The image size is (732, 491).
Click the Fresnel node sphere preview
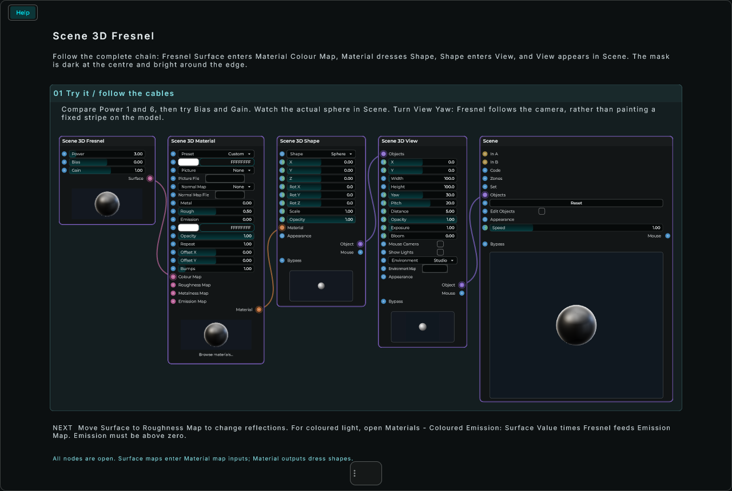coord(107,204)
